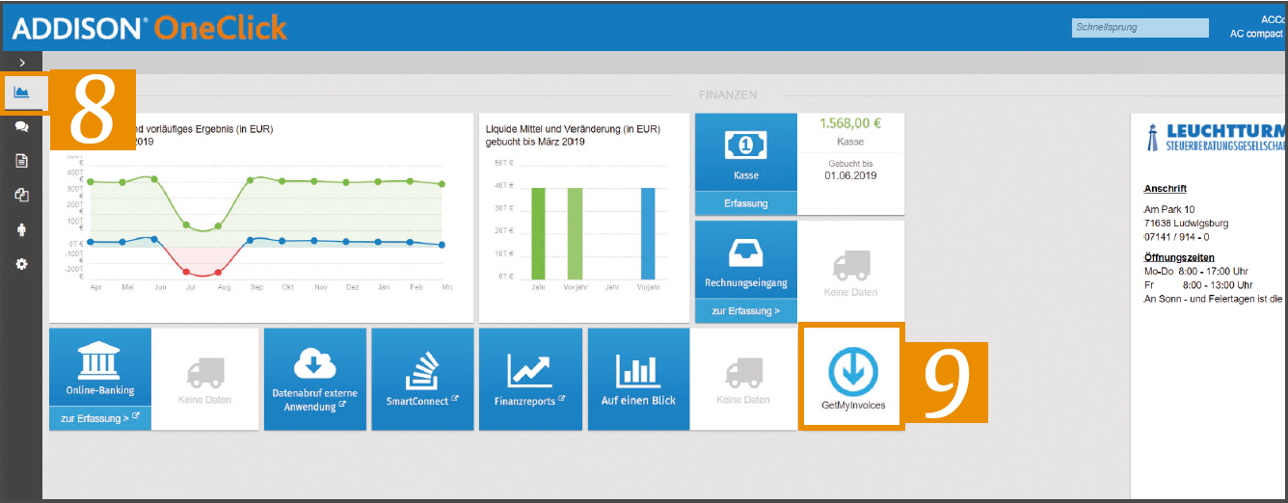The width and height of the screenshot is (1288, 503).
Task: Open the document icon in sidebar
Action: [21, 161]
